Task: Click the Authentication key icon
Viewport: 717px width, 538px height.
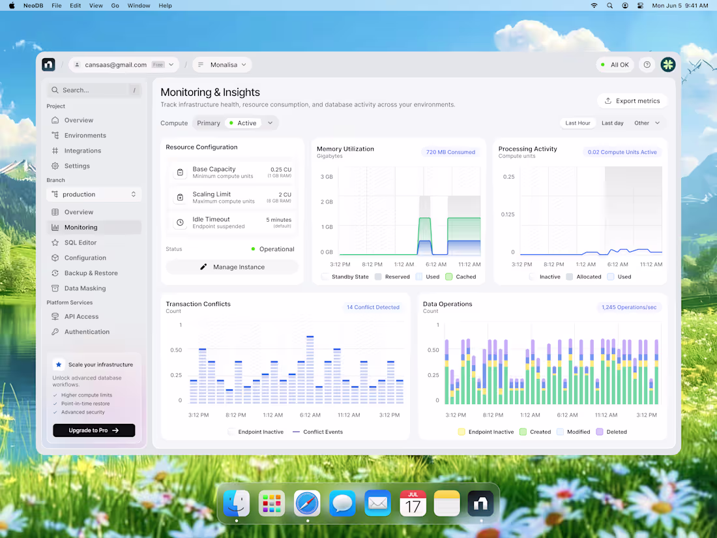Action: tap(55, 332)
